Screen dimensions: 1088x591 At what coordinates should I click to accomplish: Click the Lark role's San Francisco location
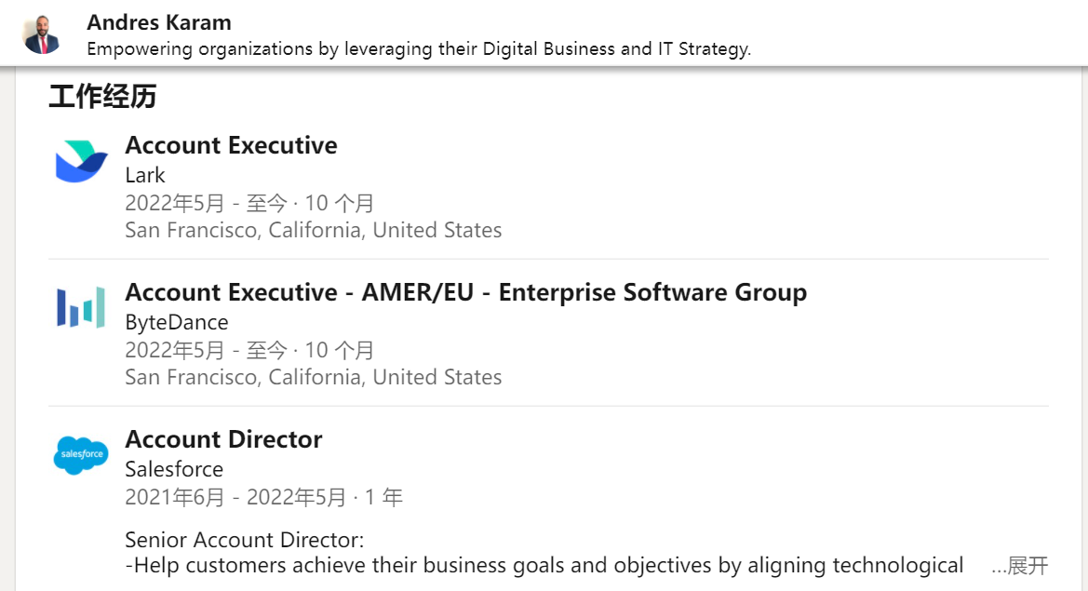click(x=313, y=230)
